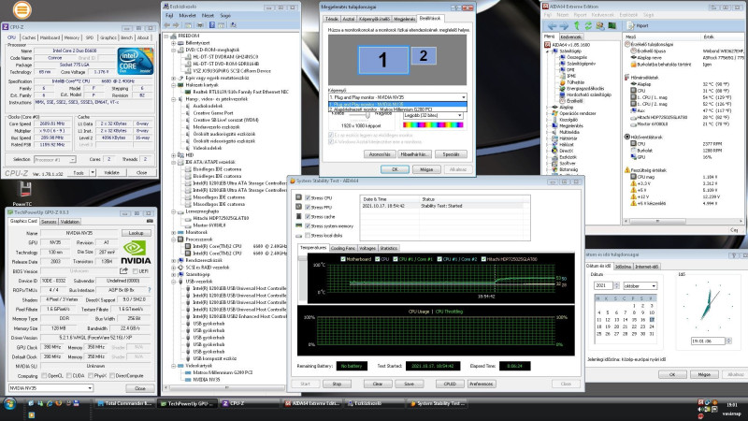Collapse the USB-vezérlők node in Device Manager
This screenshot has width=748, height=421.
[x=174, y=282]
